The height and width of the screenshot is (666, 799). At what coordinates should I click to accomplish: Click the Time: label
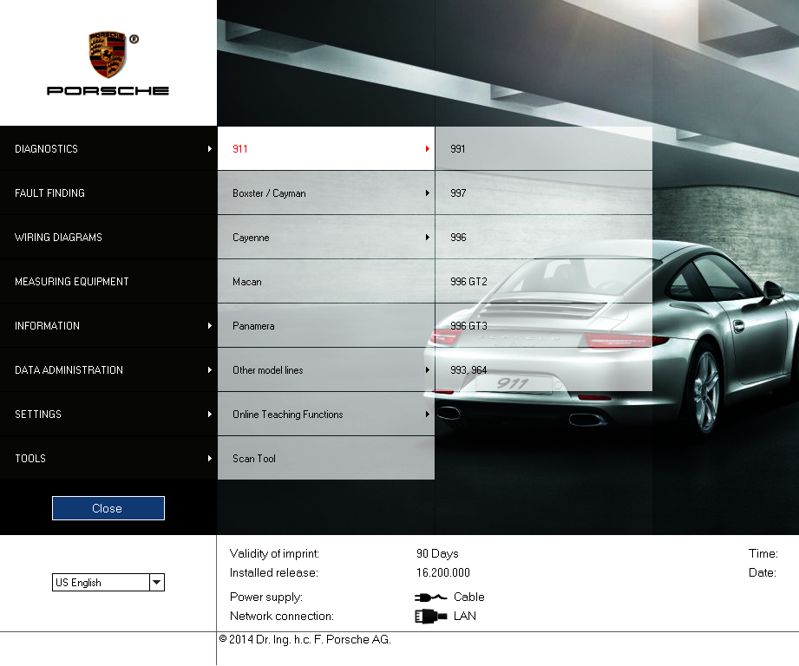pyautogui.click(x=763, y=553)
